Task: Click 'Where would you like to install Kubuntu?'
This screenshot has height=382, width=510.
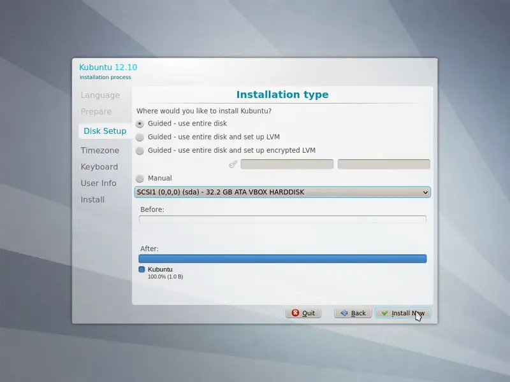Action: tap(204, 111)
